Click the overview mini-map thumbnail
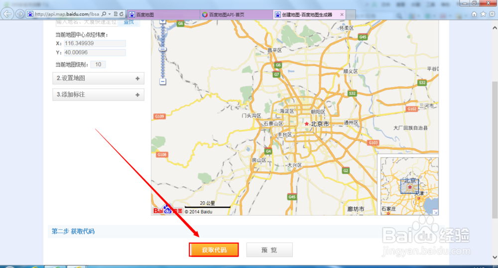The width and height of the screenshot is (498, 268). pyautogui.click(x=409, y=186)
